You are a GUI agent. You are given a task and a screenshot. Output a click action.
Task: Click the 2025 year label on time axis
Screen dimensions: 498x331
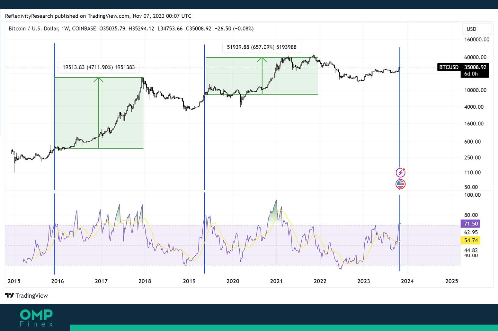(452, 281)
